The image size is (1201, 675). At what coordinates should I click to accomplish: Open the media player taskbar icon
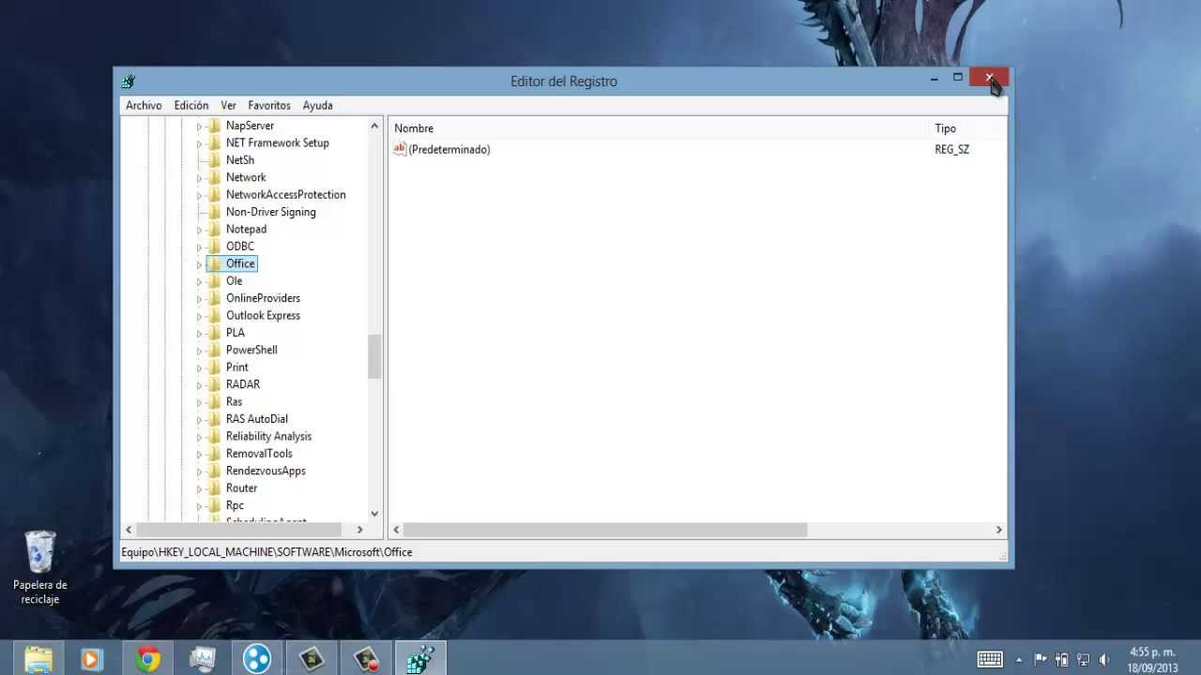tap(92, 659)
